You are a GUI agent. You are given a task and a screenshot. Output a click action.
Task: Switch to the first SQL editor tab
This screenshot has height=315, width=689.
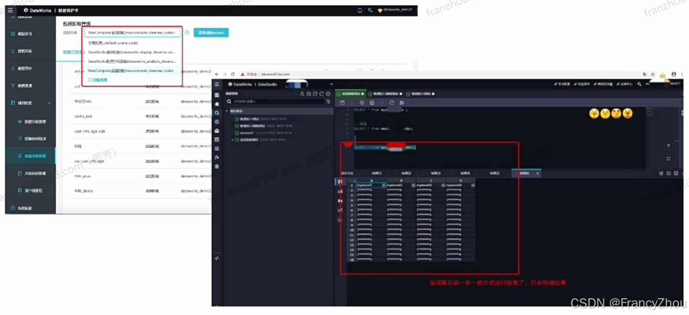350,94
